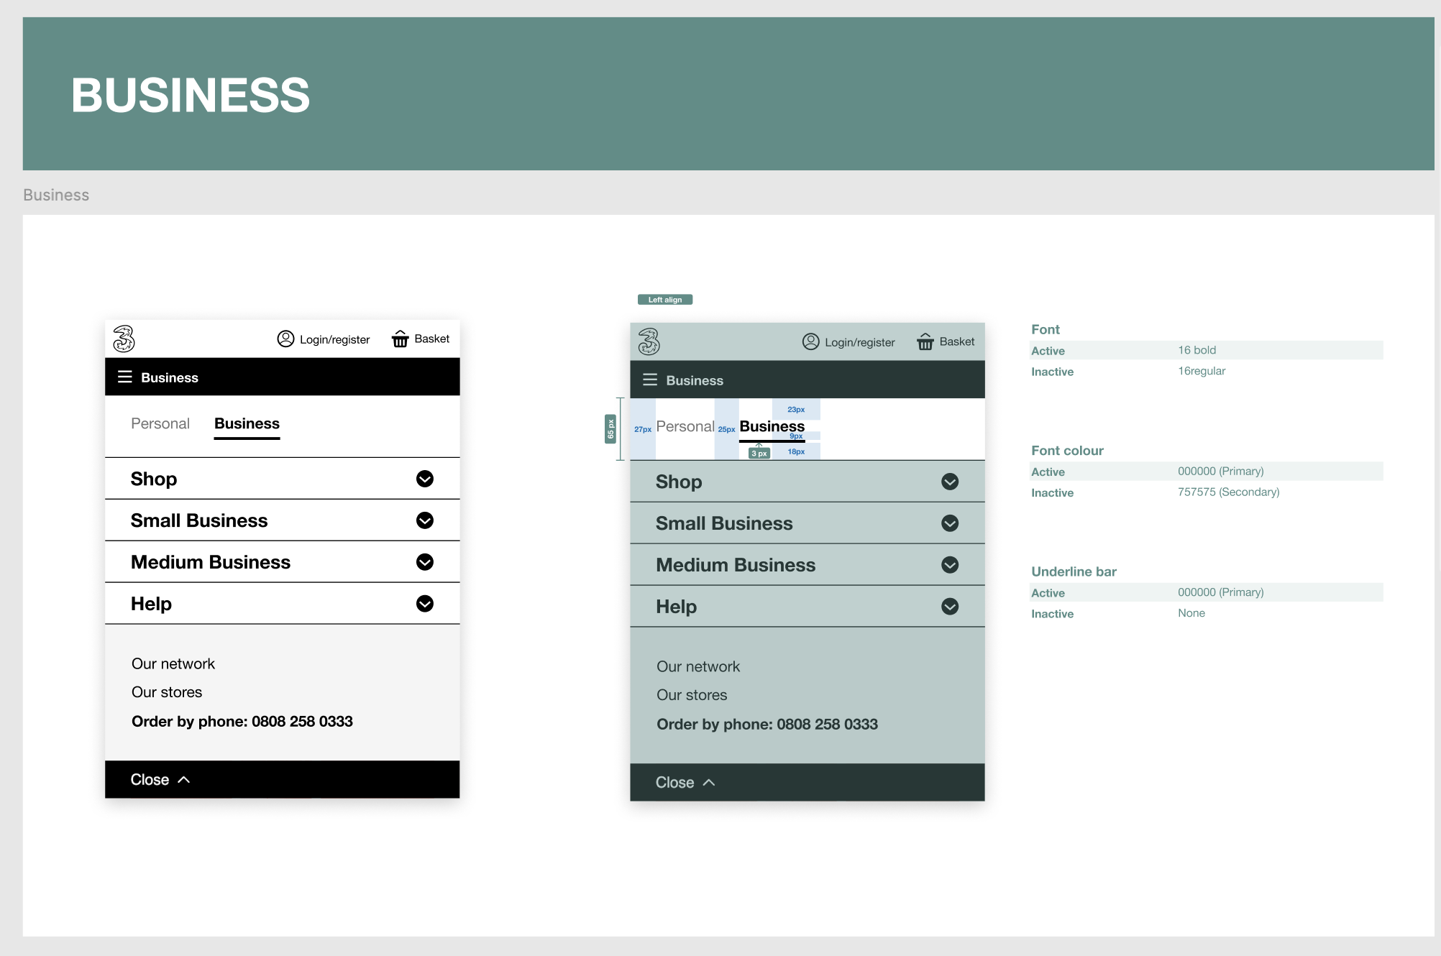
Task: Click the basket icon in left mockup
Action: tap(400, 339)
